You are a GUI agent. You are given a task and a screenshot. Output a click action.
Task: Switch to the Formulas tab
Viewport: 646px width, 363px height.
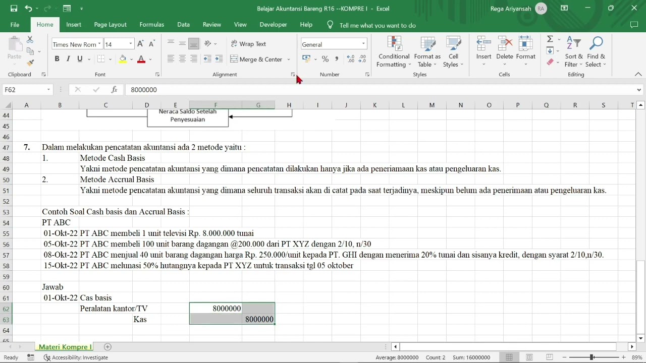(152, 25)
